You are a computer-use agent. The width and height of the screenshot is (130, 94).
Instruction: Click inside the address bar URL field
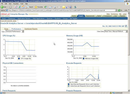click(62, 10)
